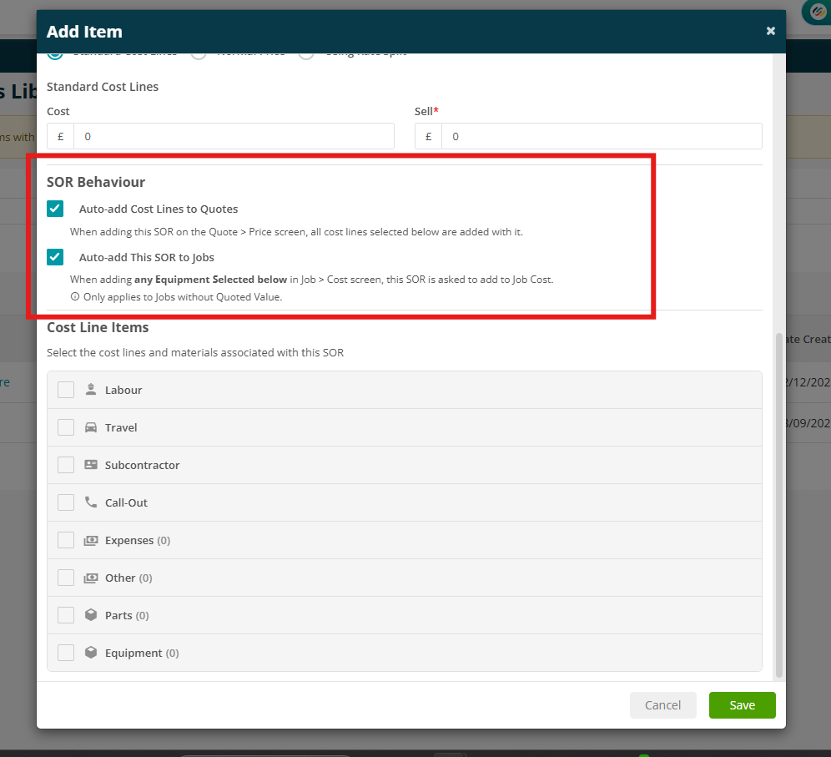Click the Travel row label
The image size is (831, 757).
pyautogui.click(x=121, y=428)
